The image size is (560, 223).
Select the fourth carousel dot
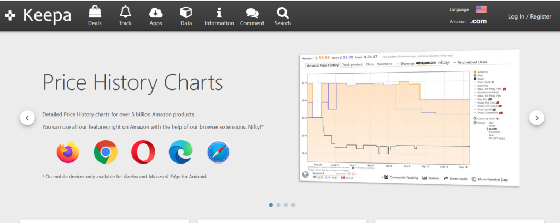coord(293,205)
